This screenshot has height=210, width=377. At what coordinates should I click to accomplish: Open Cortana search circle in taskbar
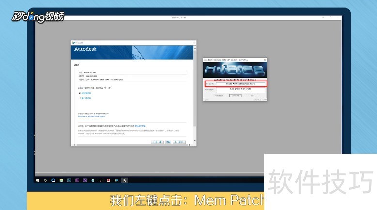coord(45,180)
